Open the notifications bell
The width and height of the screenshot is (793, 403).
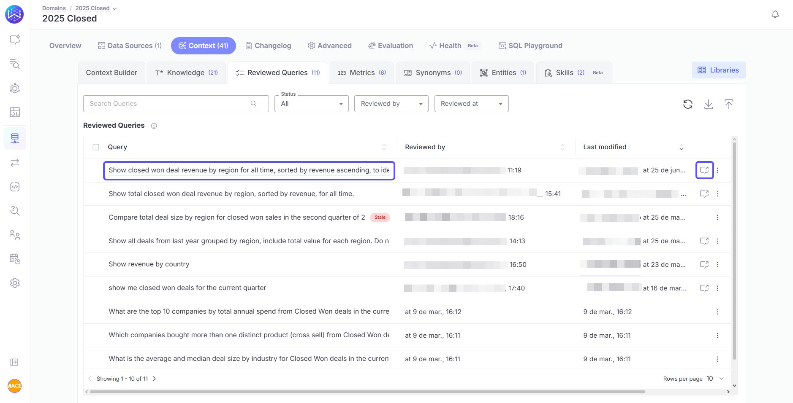[x=775, y=14]
